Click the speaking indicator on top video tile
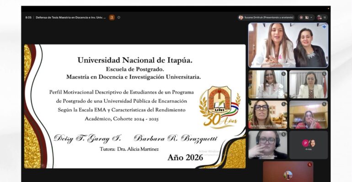352x182 pixels. 324,26
